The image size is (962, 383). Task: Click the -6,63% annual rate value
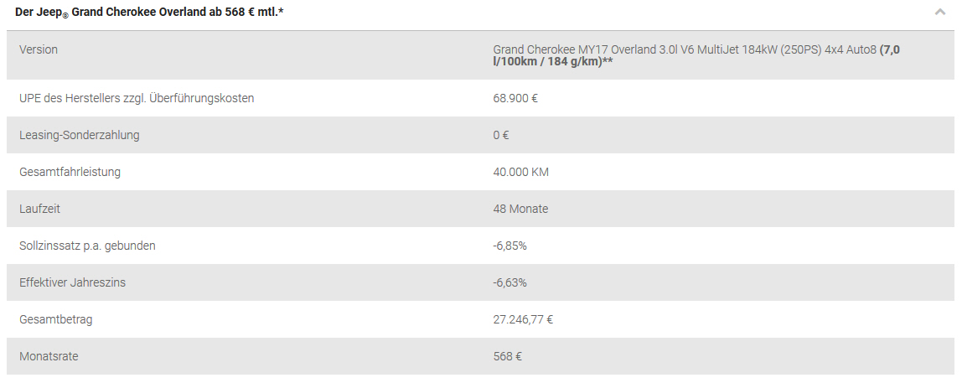509,282
